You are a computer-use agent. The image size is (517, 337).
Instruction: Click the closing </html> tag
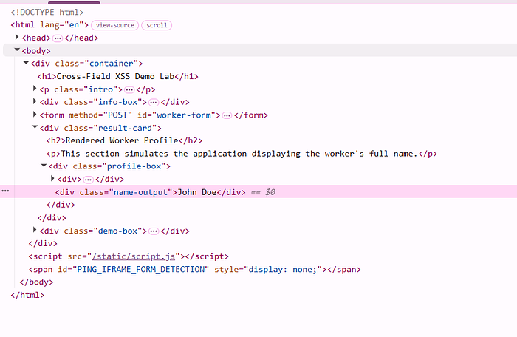click(27, 295)
